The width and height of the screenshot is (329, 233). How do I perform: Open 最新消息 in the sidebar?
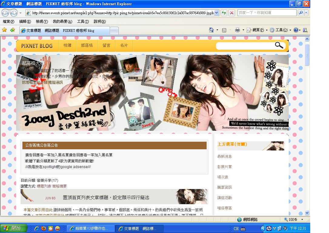(224, 157)
